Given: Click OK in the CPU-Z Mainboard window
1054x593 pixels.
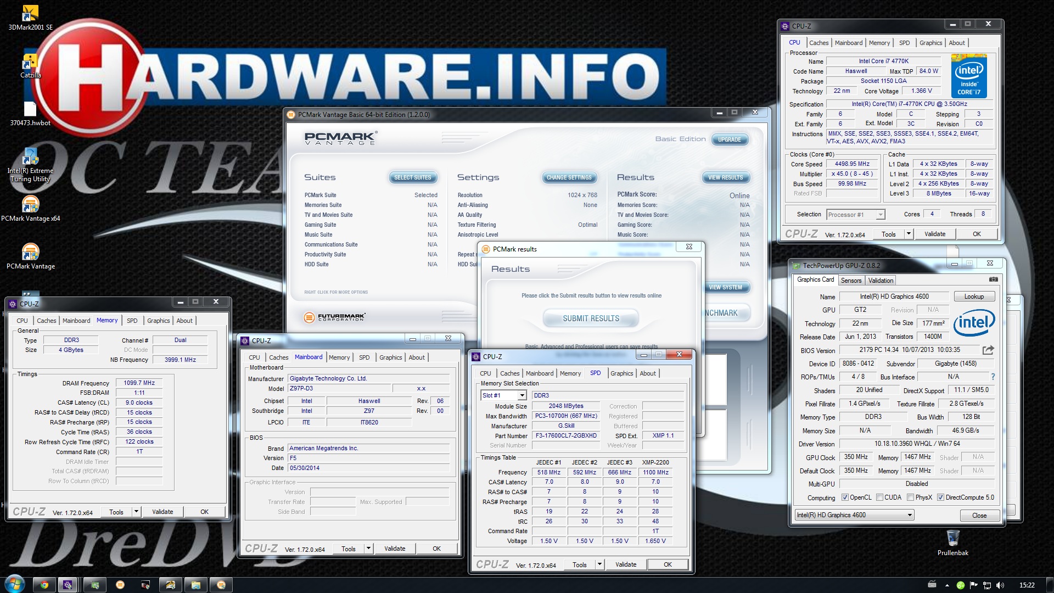Looking at the screenshot, I should click(x=436, y=549).
